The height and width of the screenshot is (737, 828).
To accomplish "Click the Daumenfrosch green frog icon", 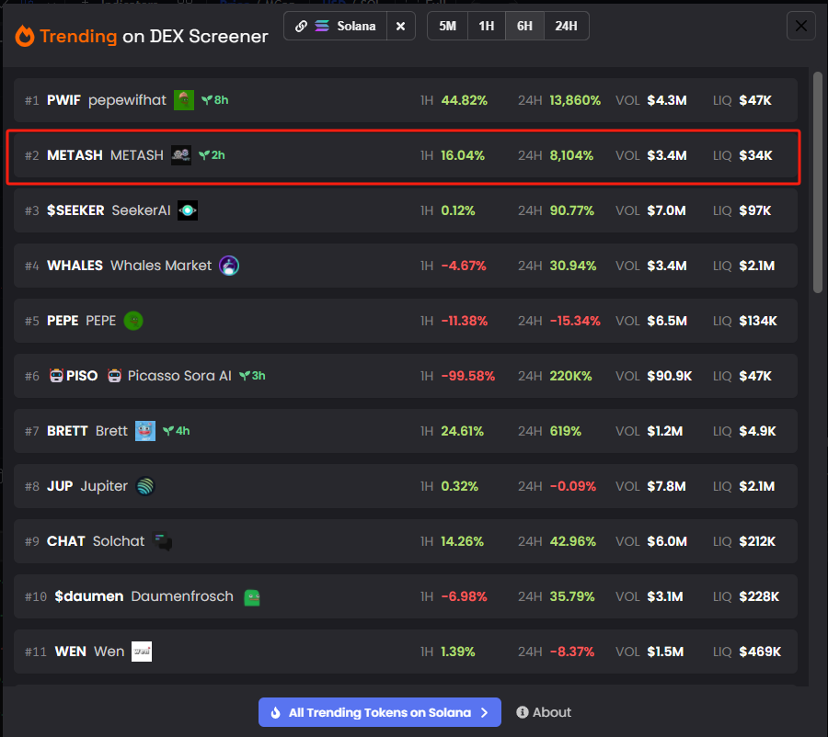I will coord(252,596).
